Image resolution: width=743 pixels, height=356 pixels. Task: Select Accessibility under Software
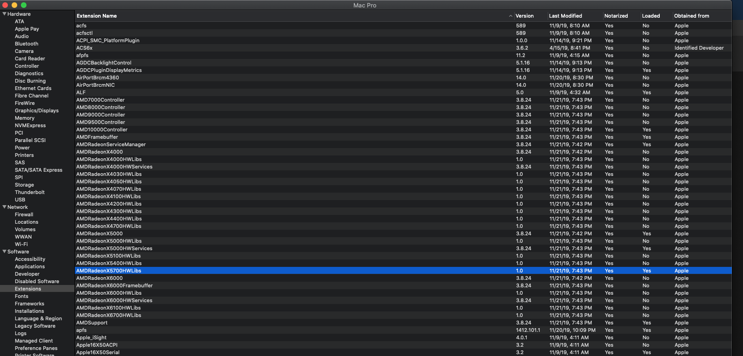[x=30, y=259]
